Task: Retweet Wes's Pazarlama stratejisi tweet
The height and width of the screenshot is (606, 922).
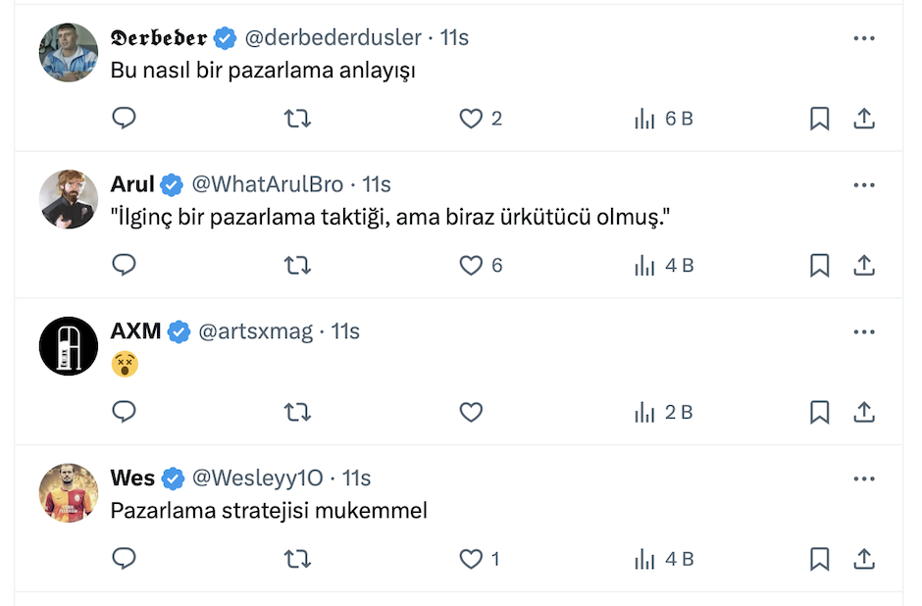Action: pyautogui.click(x=297, y=560)
